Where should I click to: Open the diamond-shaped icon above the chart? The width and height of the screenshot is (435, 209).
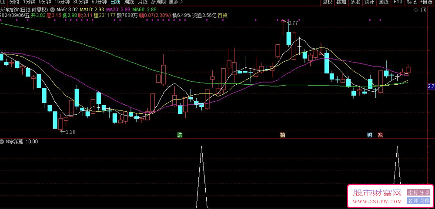pos(416,10)
